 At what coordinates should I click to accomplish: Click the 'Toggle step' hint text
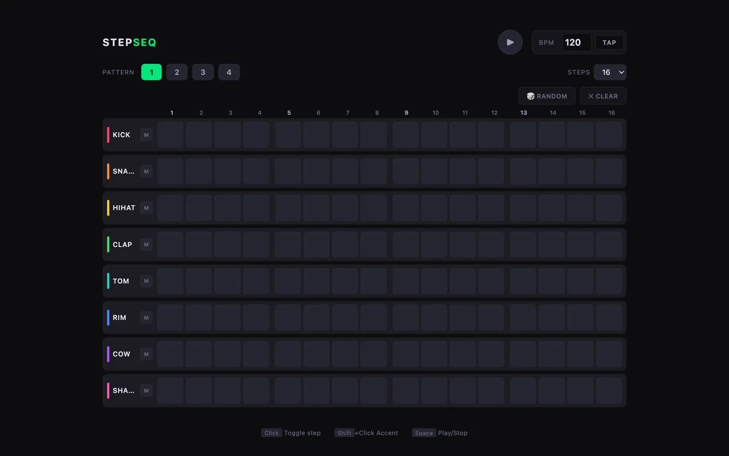coord(302,433)
